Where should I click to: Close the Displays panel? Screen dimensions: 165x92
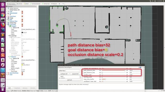[x=36, y=6]
